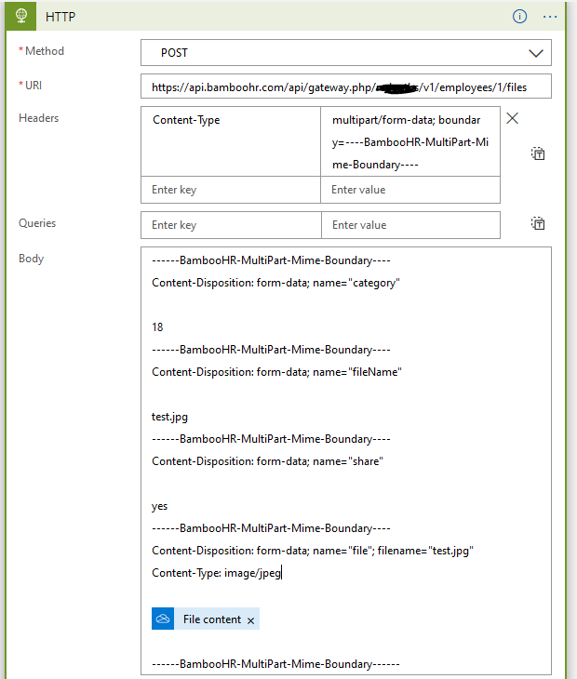Remove the File content token

(250, 620)
